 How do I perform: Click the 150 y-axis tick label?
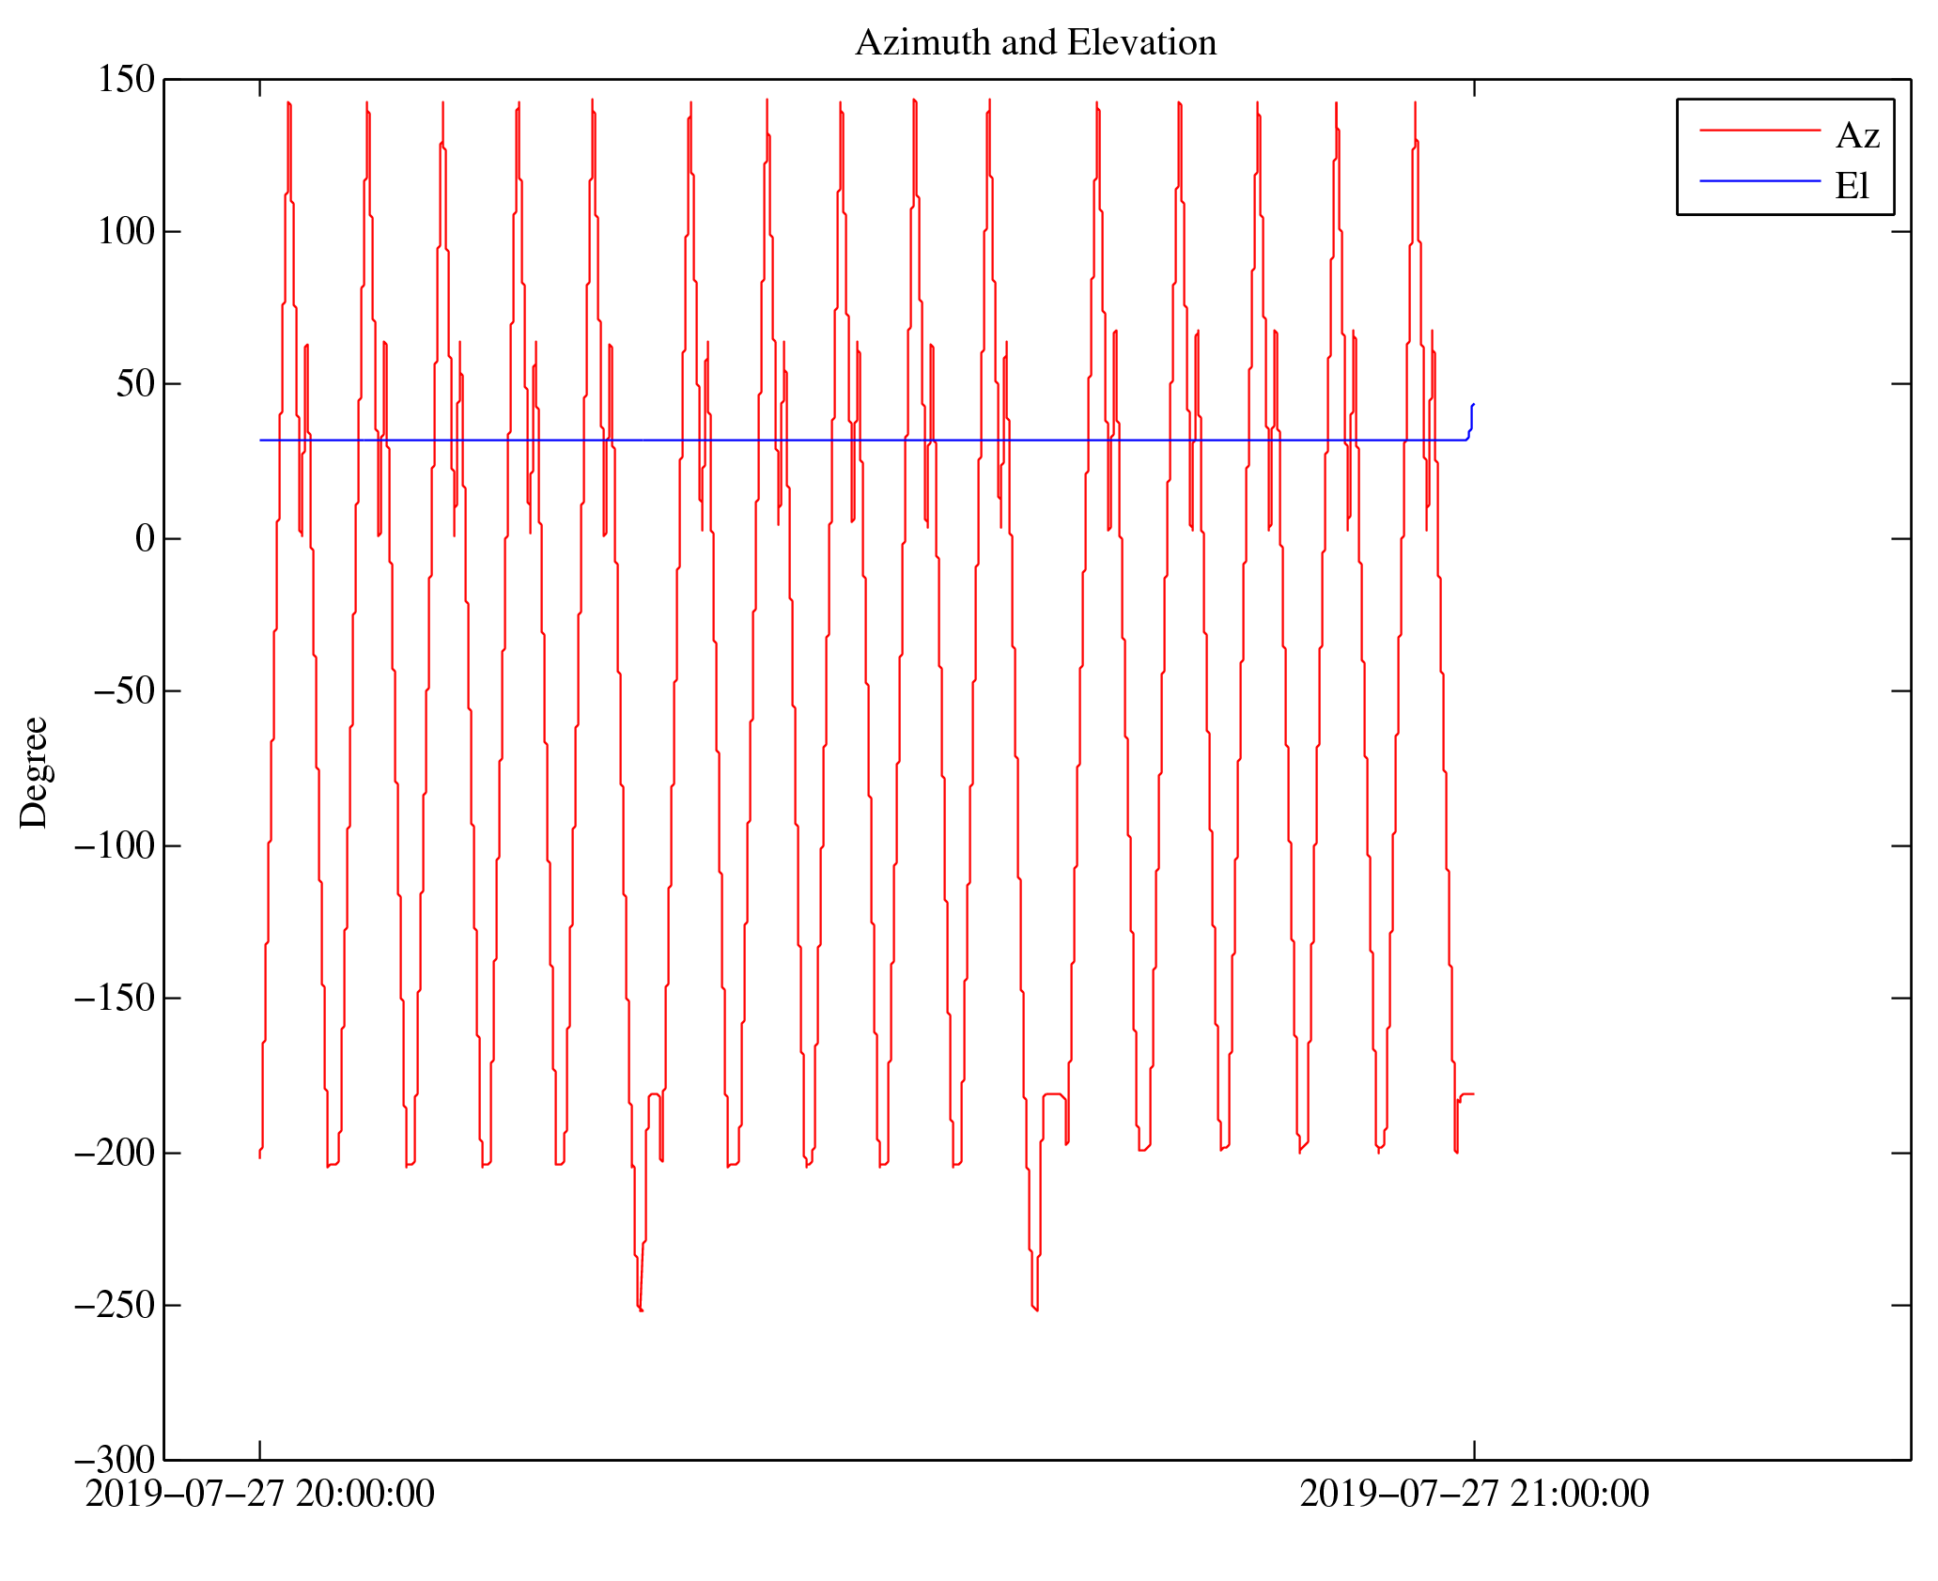click(126, 80)
